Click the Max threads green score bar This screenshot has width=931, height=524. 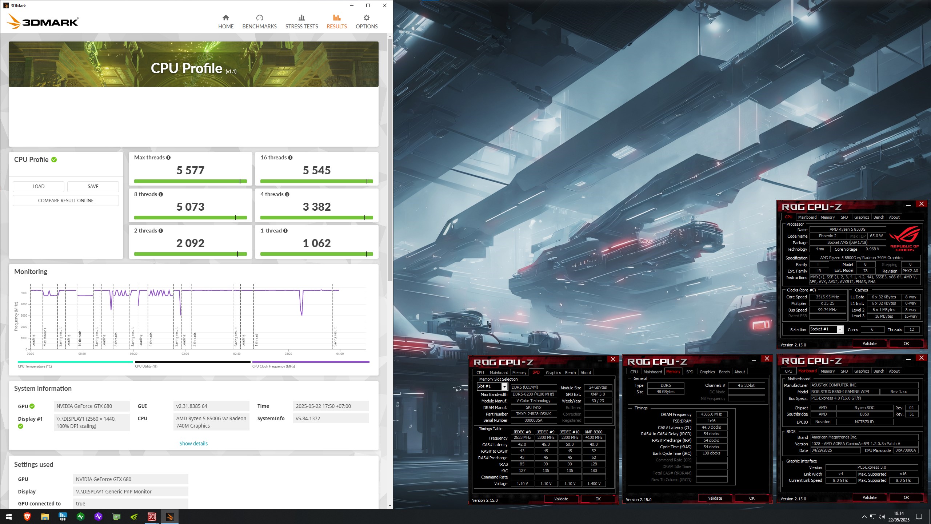click(x=191, y=181)
